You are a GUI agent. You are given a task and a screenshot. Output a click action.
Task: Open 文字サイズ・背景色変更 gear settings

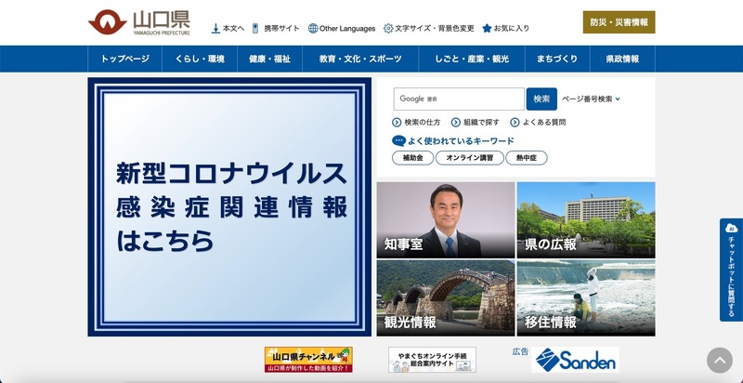(x=388, y=28)
